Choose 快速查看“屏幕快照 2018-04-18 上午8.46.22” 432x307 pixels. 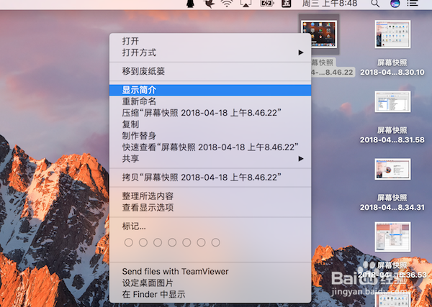tap(210, 147)
